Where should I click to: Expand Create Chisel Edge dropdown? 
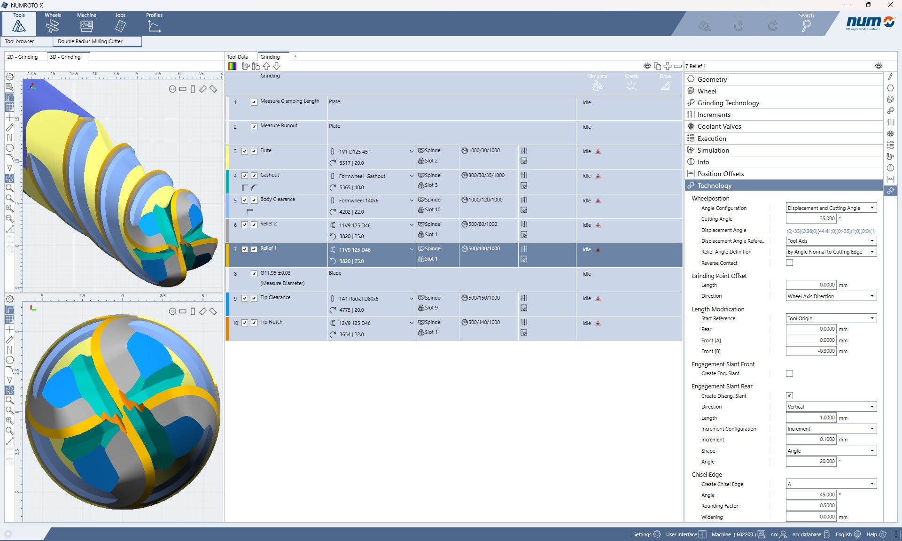872,484
